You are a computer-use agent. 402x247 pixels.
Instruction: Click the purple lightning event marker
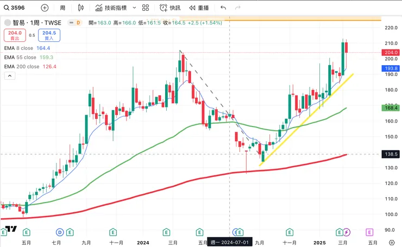click(x=347, y=232)
